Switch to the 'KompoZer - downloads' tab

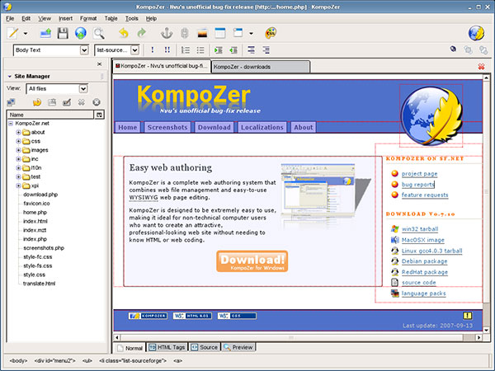click(243, 66)
